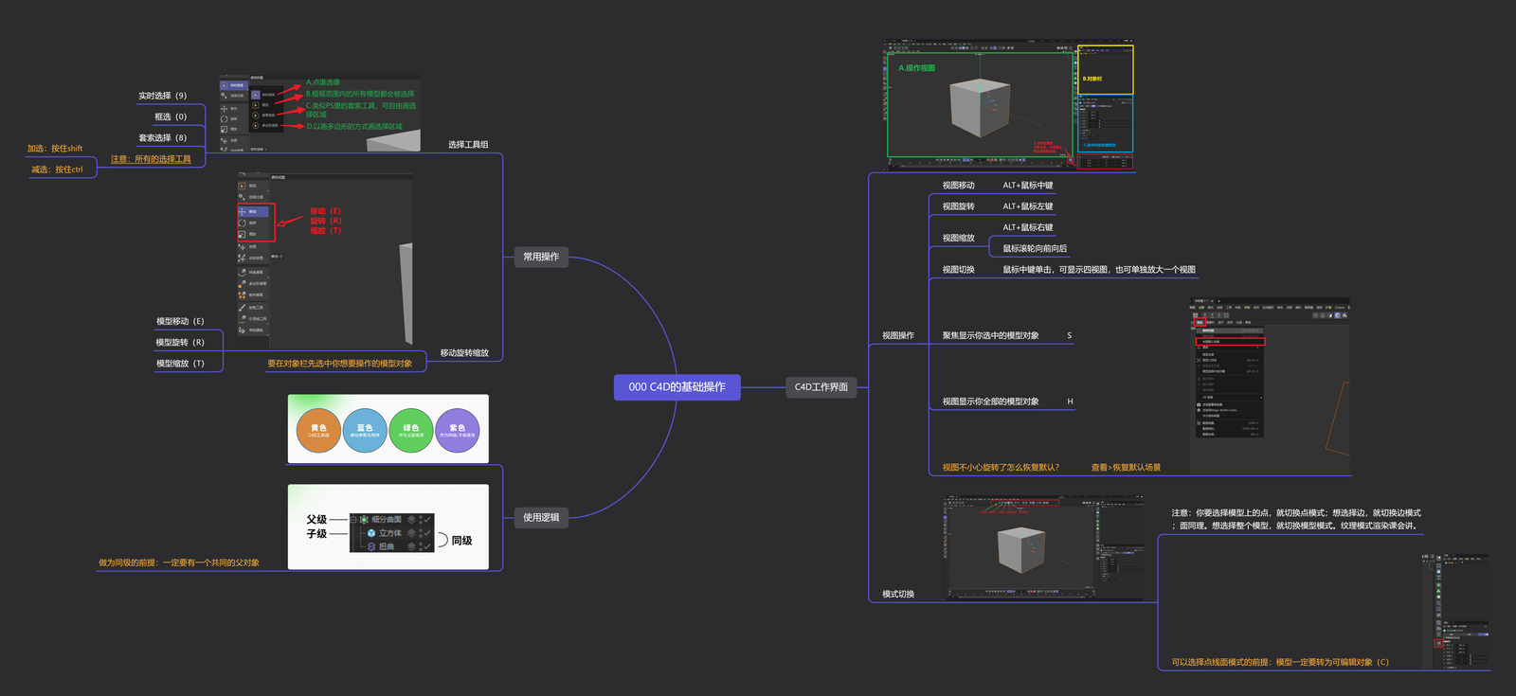Toggle the checkmark on the 扭曲 row

(x=428, y=546)
